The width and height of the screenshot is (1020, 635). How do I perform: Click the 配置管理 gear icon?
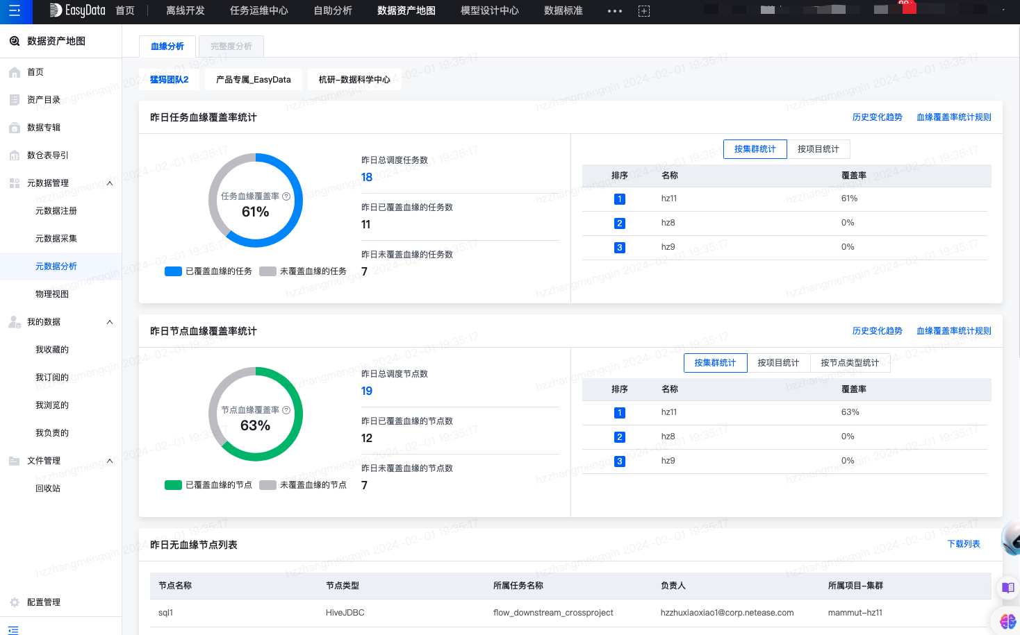click(15, 602)
